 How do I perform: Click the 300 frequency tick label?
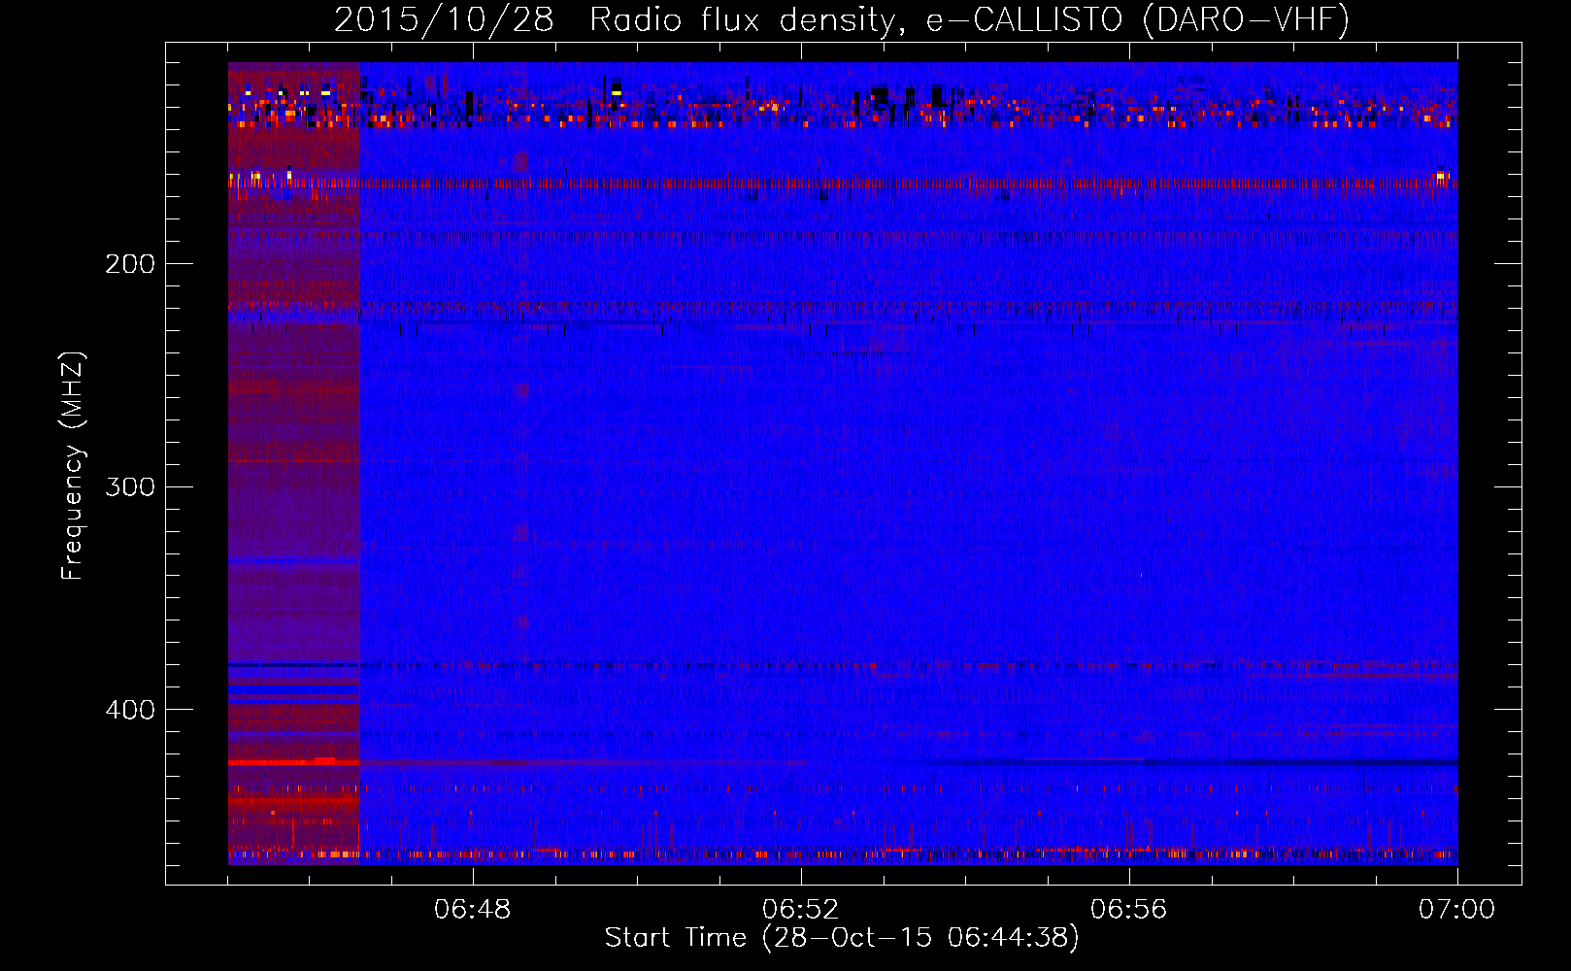(130, 486)
